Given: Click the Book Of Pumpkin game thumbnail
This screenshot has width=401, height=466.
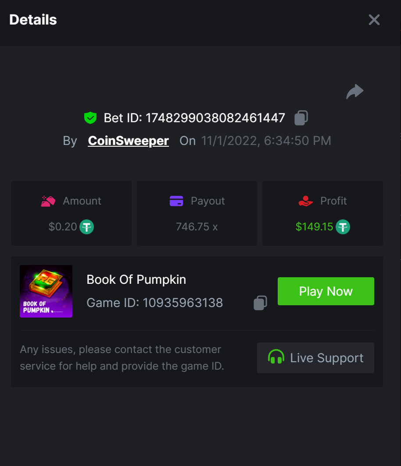Looking at the screenshot, I should pos(46,291).
